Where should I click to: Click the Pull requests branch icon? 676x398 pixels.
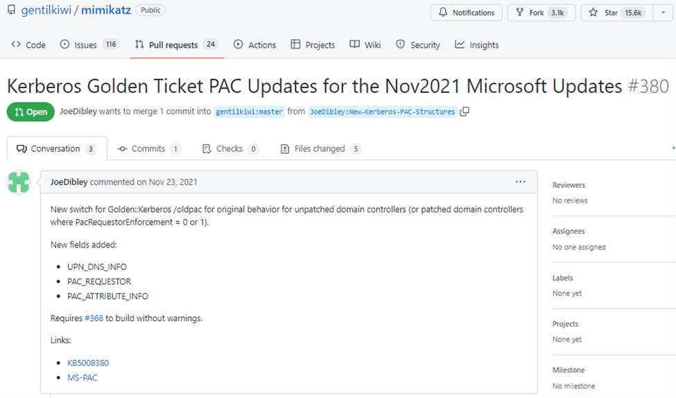139,44
